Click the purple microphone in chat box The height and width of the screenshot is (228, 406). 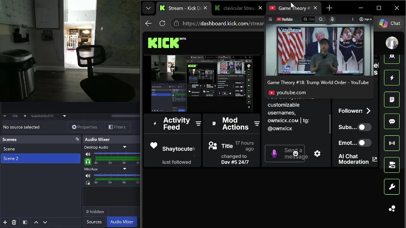pos(274,154)
